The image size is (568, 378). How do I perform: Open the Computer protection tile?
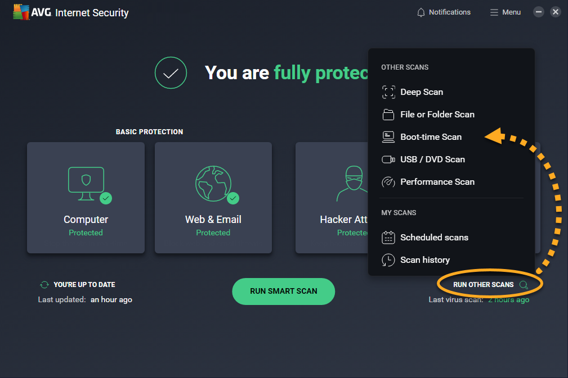point(86,198)
